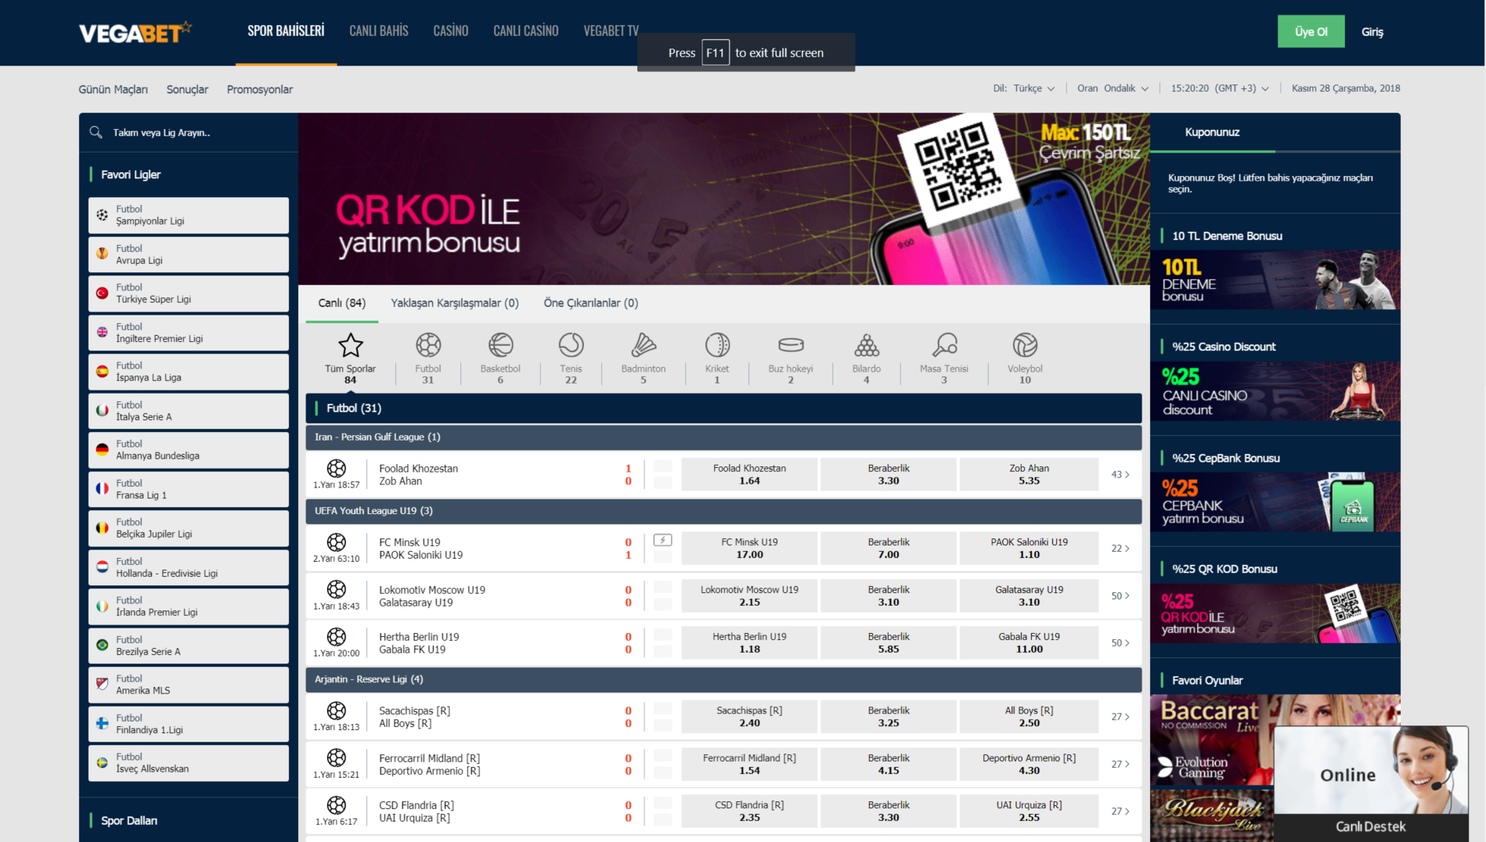Click football icon beside FC Minsk U19

pos(337,542)
